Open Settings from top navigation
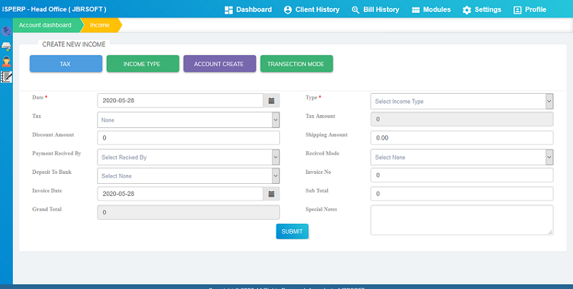573x289 pixels. [481, 10]
